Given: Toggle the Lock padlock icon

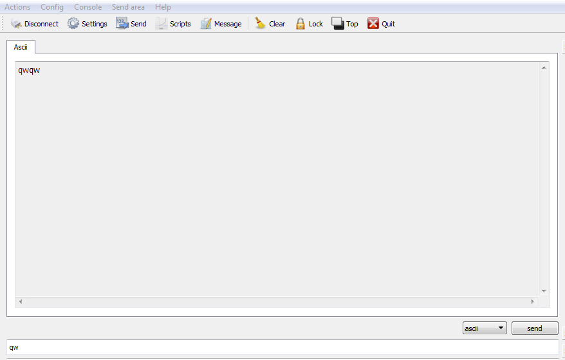Looking at the screenshot, I should pyautogui.click(x=300, y=24).
